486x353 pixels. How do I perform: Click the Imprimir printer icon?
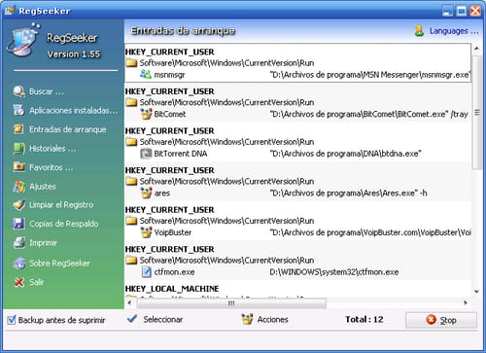(18, 243)
